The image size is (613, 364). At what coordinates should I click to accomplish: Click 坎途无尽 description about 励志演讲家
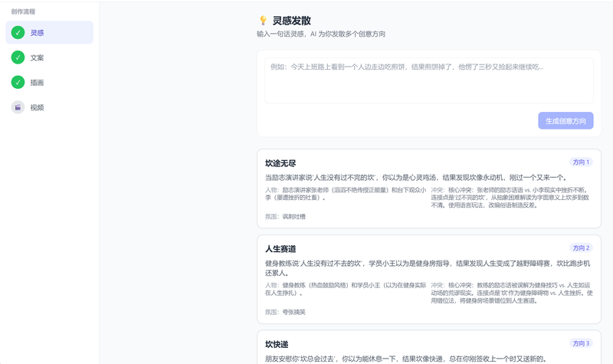(416, 178)
